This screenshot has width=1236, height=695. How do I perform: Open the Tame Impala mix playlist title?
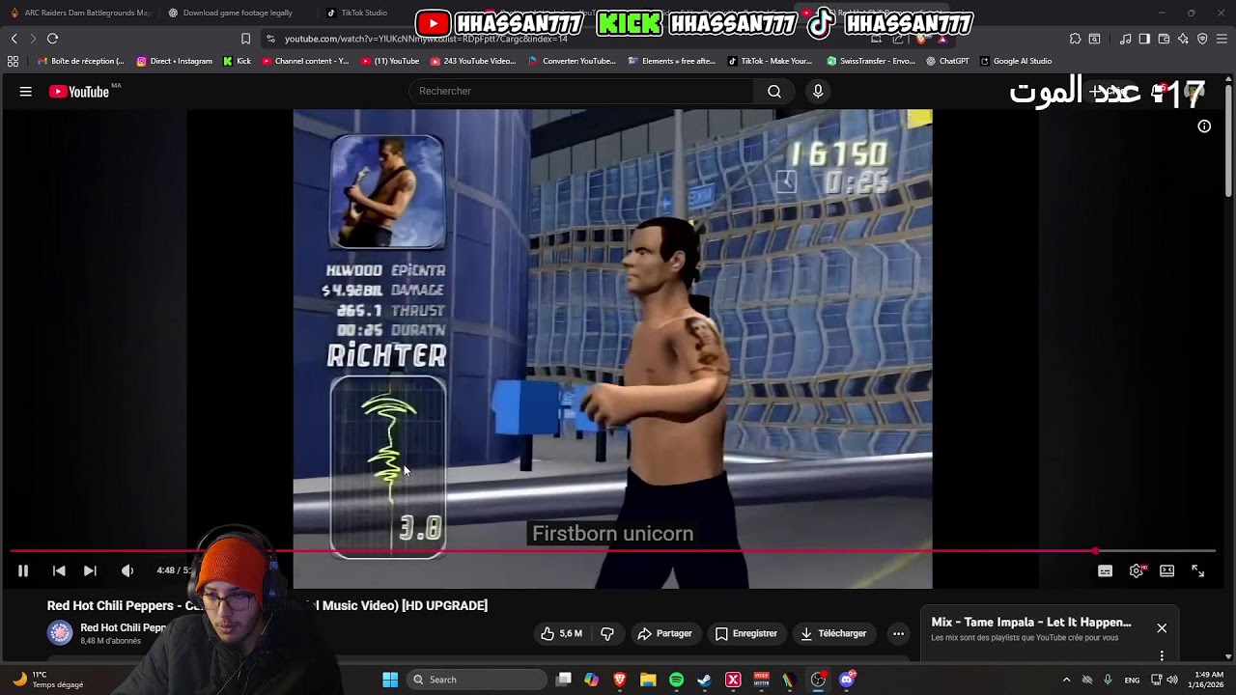point(1031,623)
